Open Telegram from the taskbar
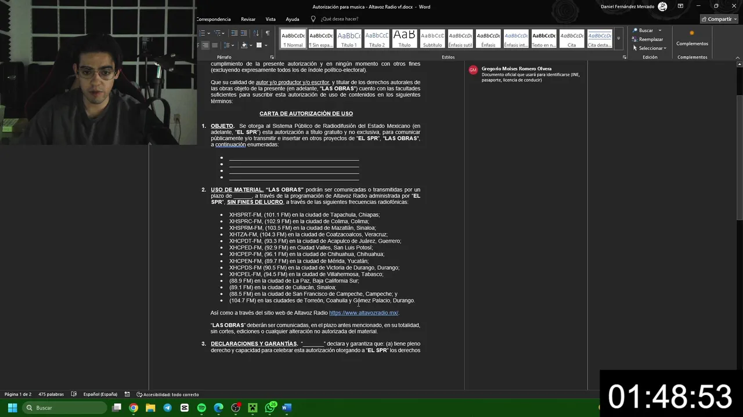This screenshot has width=743, height=417. (x=168, y=408)
